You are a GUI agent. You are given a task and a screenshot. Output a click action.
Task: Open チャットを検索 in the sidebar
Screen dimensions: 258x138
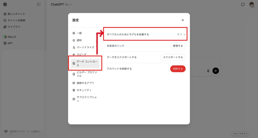[x=14, y=20]
